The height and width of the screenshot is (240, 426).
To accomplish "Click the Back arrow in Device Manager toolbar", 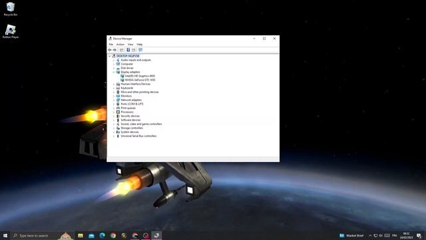I will click(109, 50).
